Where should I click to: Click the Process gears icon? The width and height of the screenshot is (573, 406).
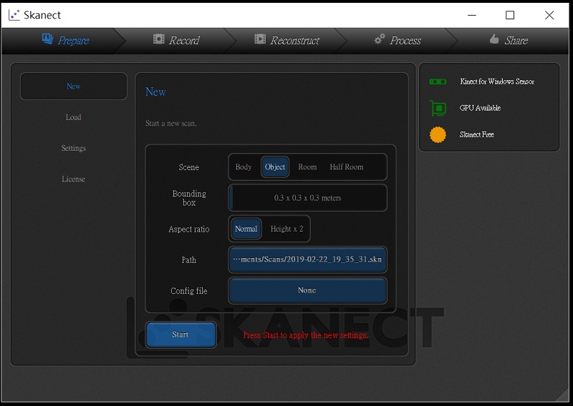tap(380, 39)
